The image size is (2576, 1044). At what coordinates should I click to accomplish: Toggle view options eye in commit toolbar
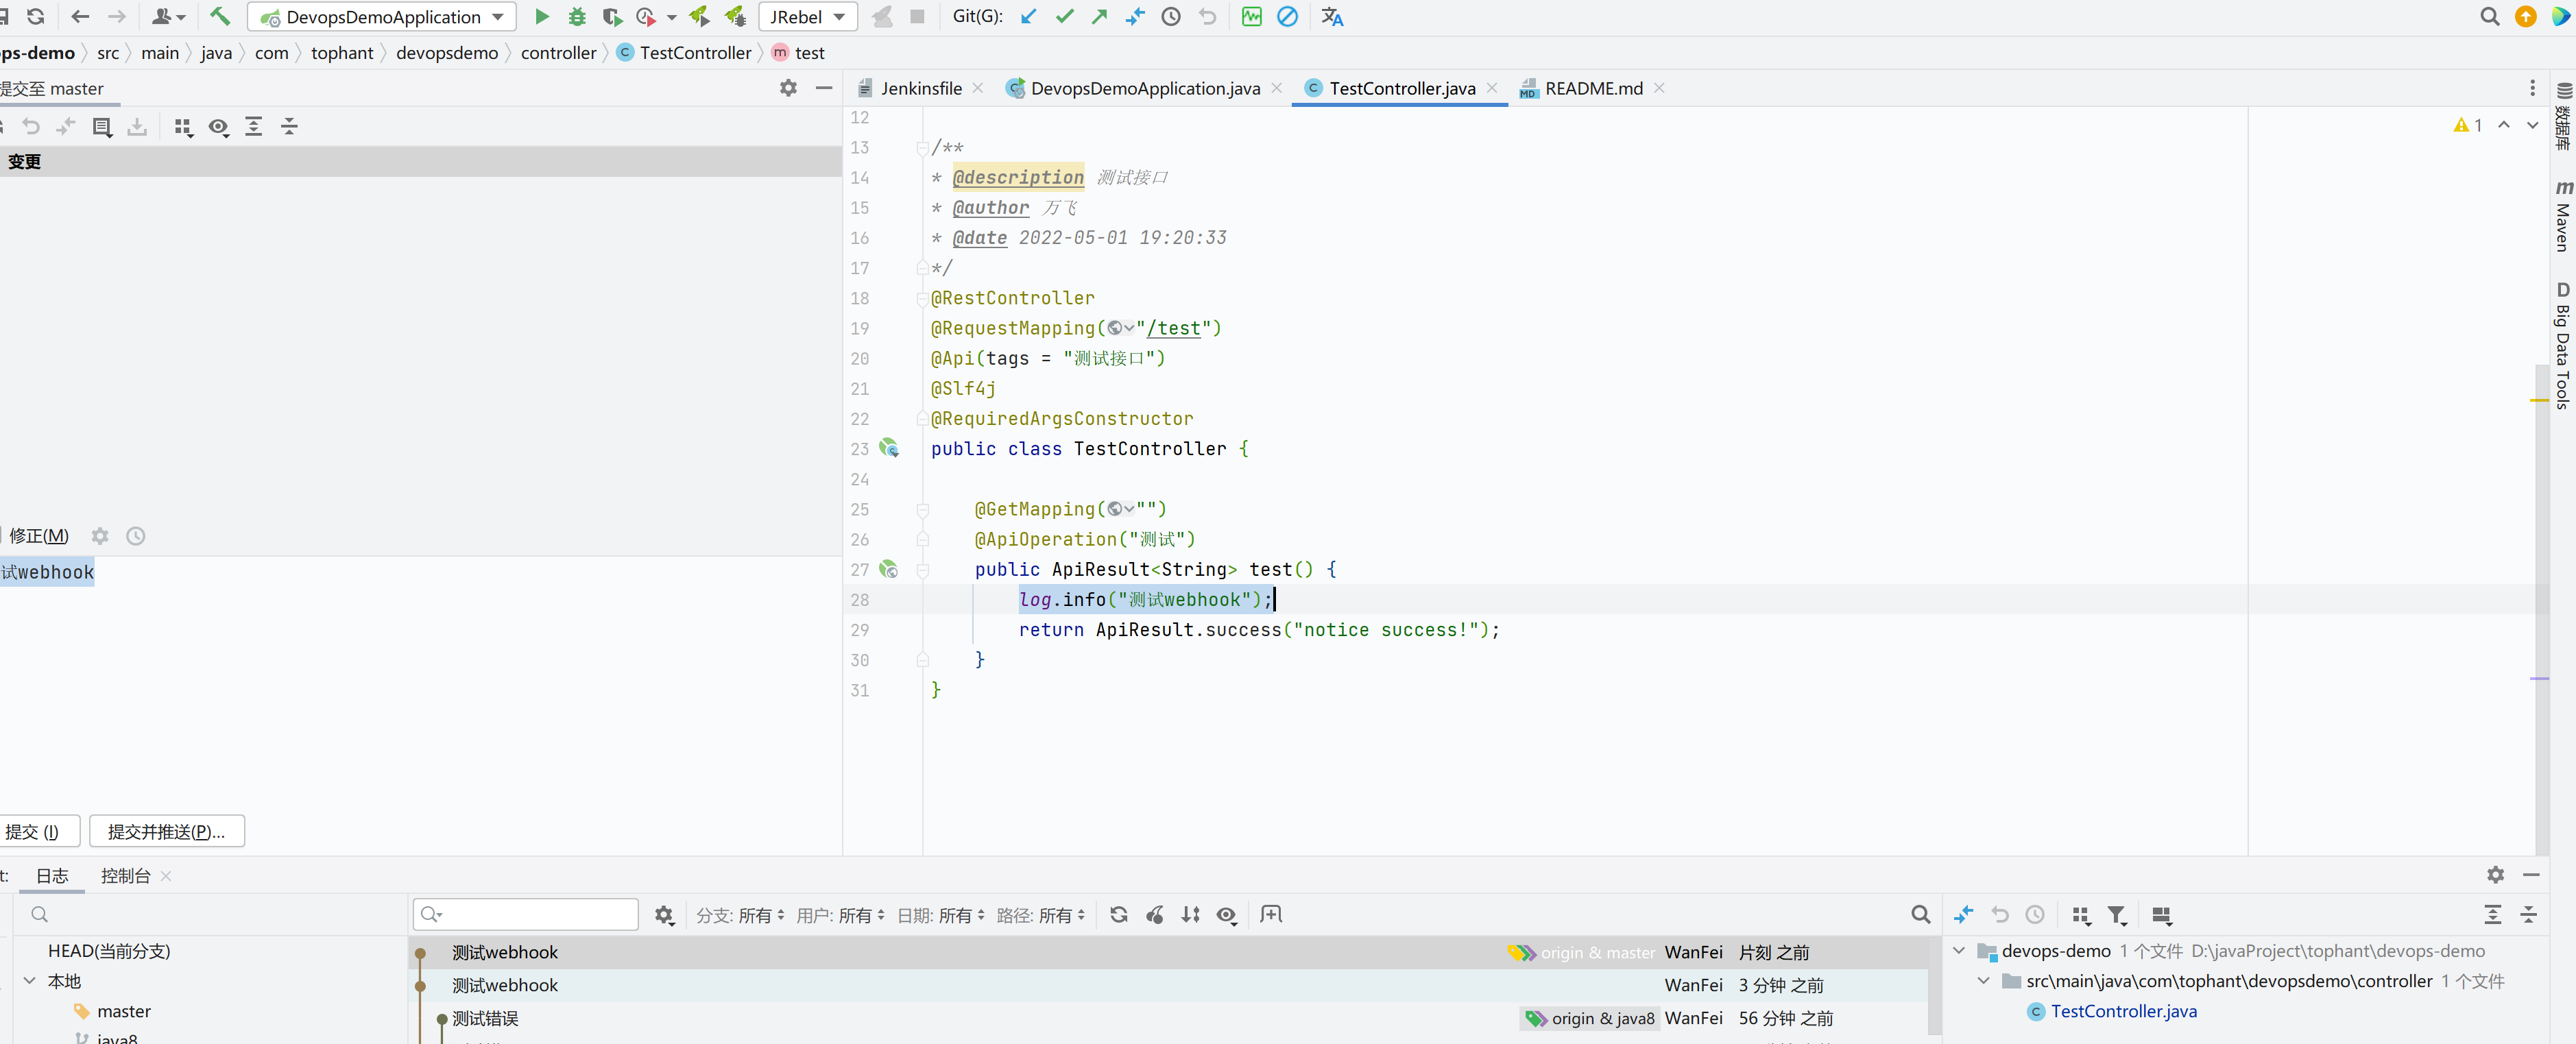point(219,127)
